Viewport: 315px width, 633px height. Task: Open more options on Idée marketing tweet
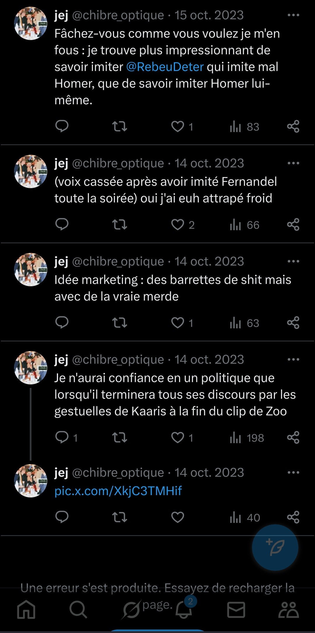[293, 261]
